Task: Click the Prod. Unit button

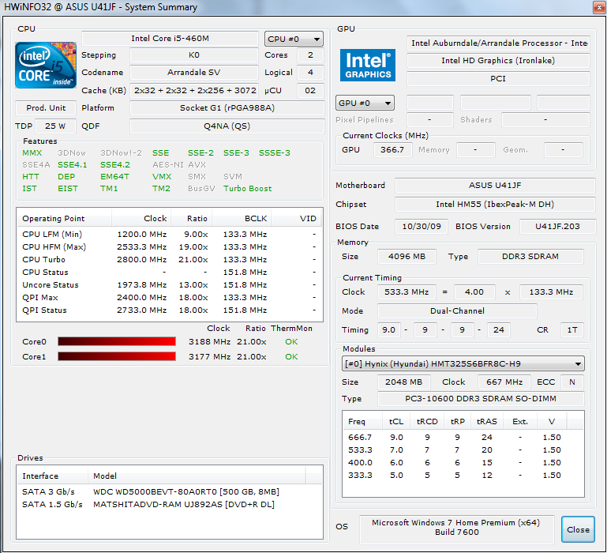Action: click(x=46, y=107)
